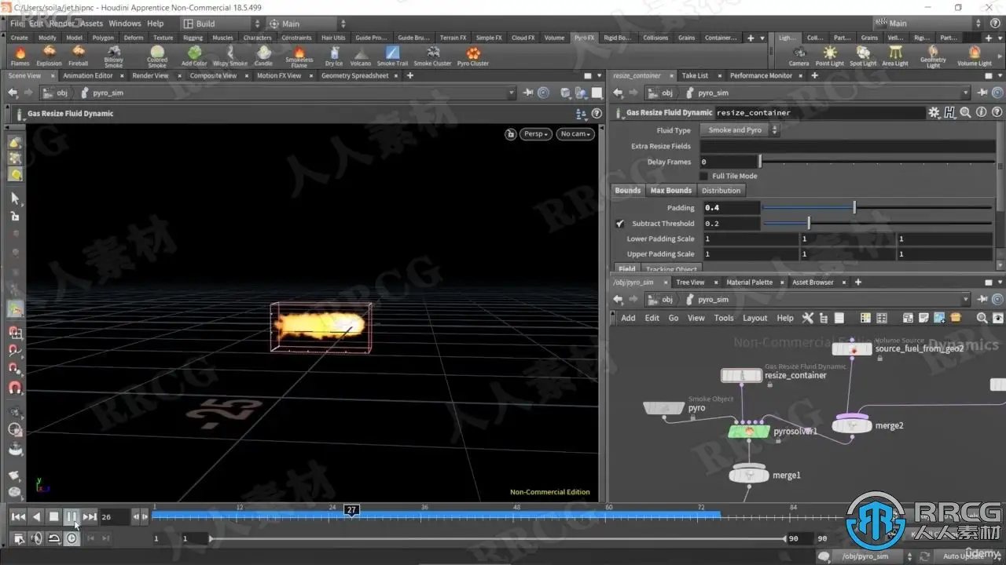Select the Pyro Cluster shelf tool
This screenshot has height=565, width=1006.
473,55
